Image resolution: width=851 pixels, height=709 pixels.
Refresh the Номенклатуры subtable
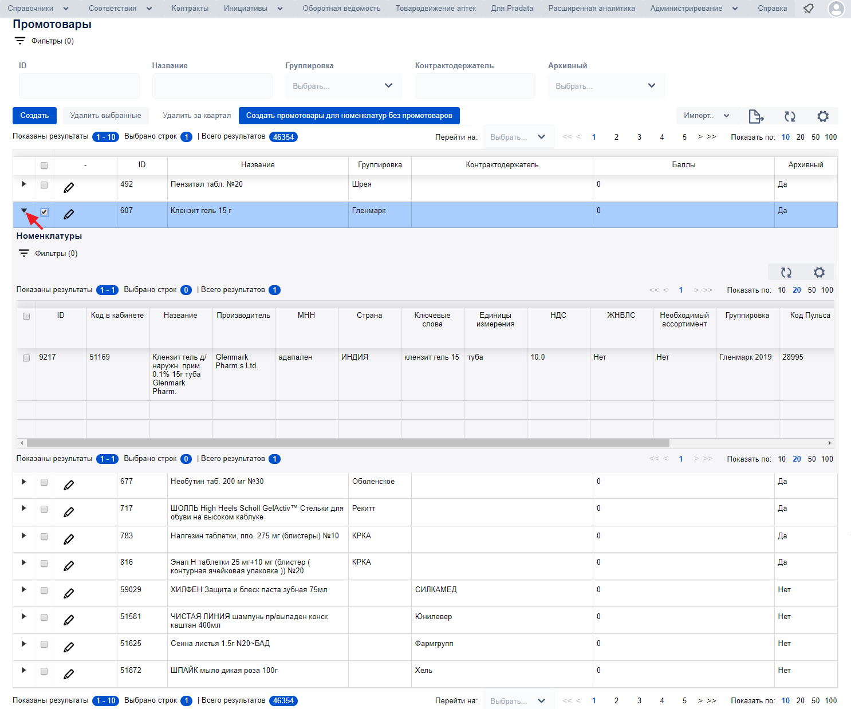pos(786,273)
